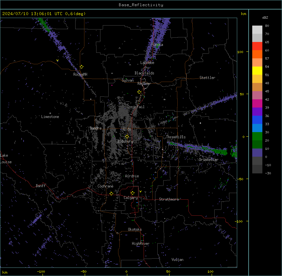Click the Vulcan label
This screenshot has width=282, height=276.
pos(177,260)
